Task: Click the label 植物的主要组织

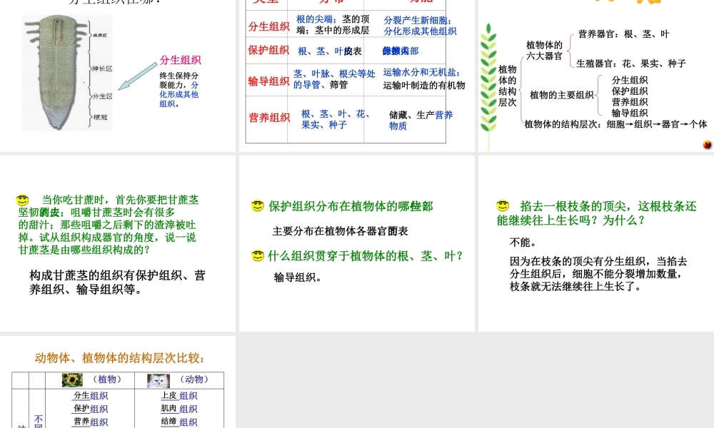Action: coord(561,95)
